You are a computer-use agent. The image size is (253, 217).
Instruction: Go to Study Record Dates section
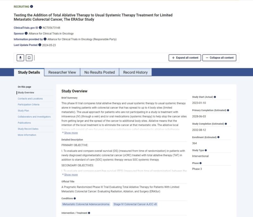(x=28, y=129)
